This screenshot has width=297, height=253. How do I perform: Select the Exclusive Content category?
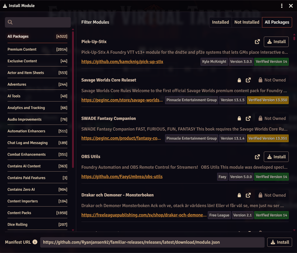coord(37,61)
